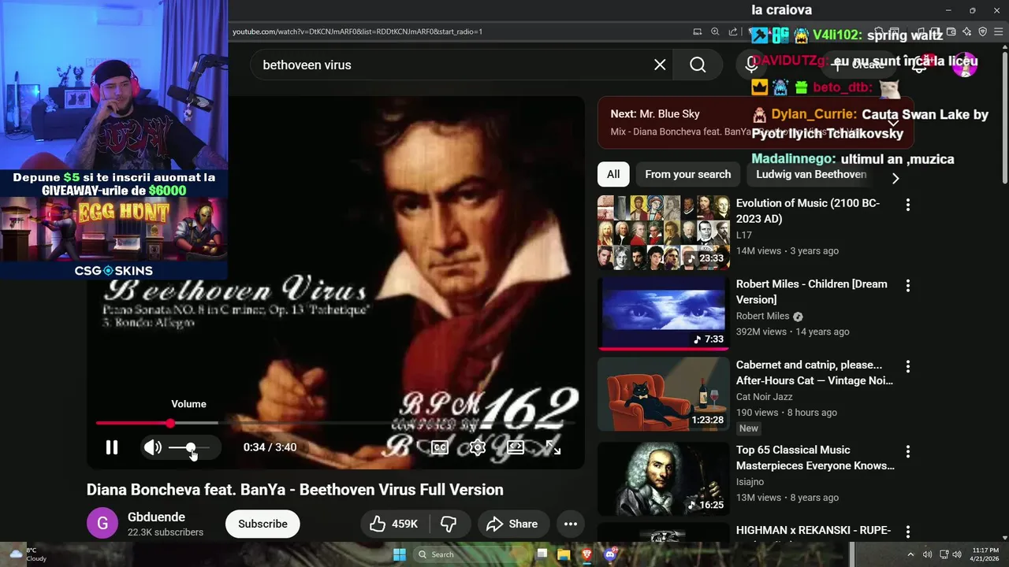Open the 'HIGHMAN x REKANSKI - RUPE-' video title
The image size is (1009, 567).
coord(814,531)
